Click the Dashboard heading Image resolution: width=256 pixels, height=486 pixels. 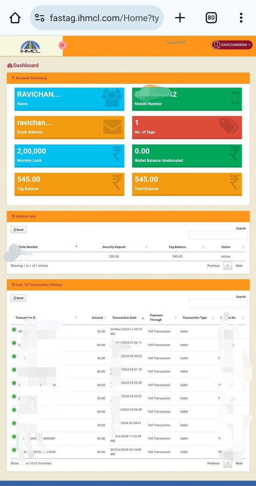(x=23, y=65)
